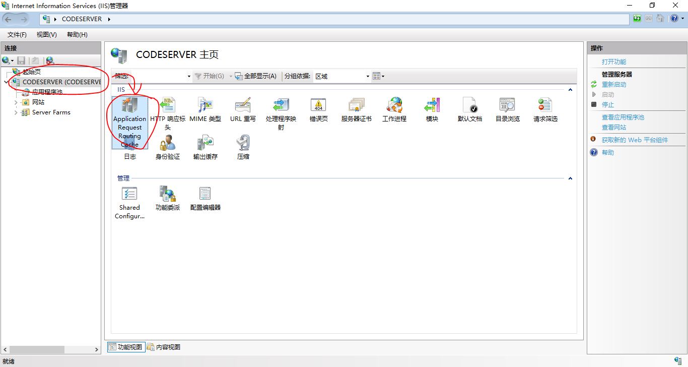Click 获取新的 Web 平台组件 link
688x367 pixels.
click(635, 140)
